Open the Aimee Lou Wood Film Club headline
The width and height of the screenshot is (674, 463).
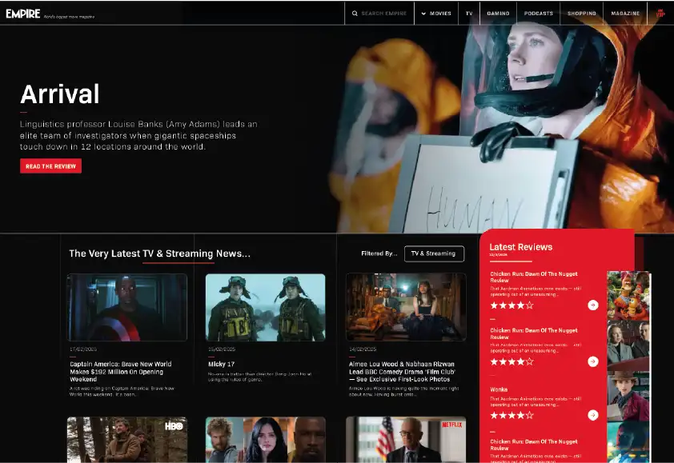point(402,372)
